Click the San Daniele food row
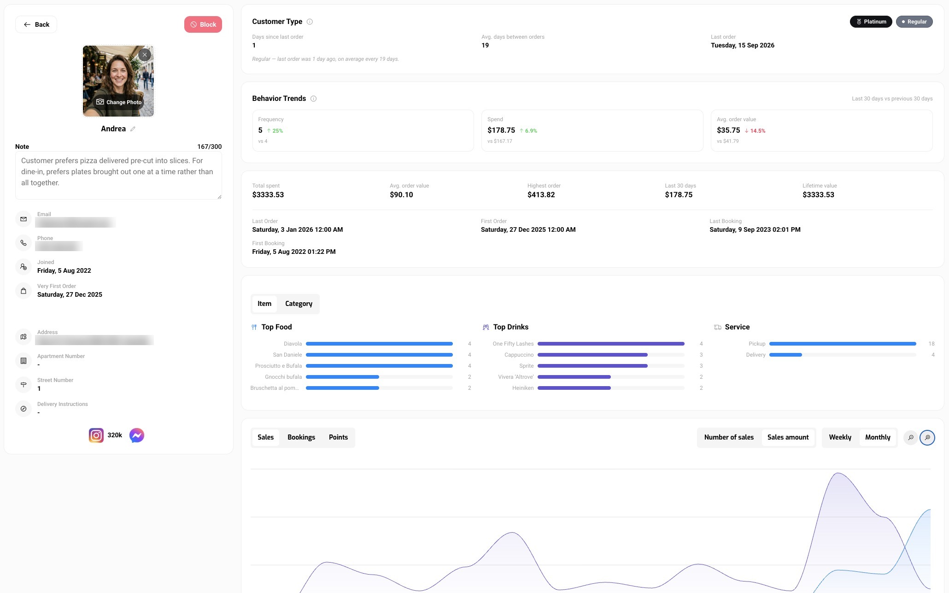The height and width of the screenshot is (593, 949). point(361,355)
